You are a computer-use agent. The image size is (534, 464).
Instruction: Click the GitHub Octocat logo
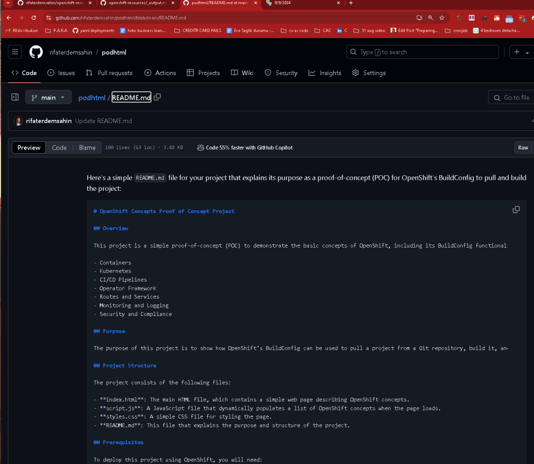(x=36, y=52)
